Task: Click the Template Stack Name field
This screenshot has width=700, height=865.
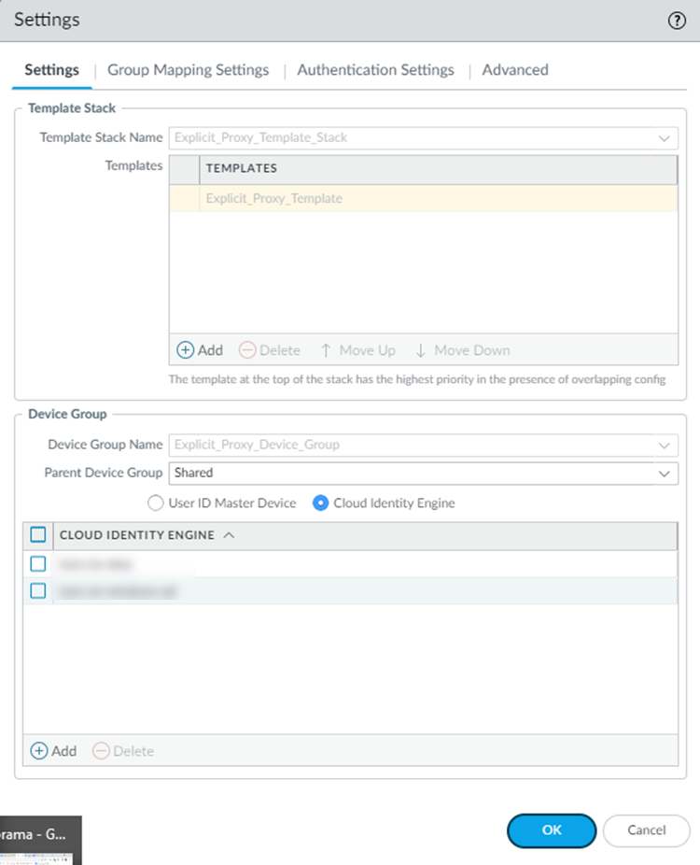Action: tap(424, 138)
